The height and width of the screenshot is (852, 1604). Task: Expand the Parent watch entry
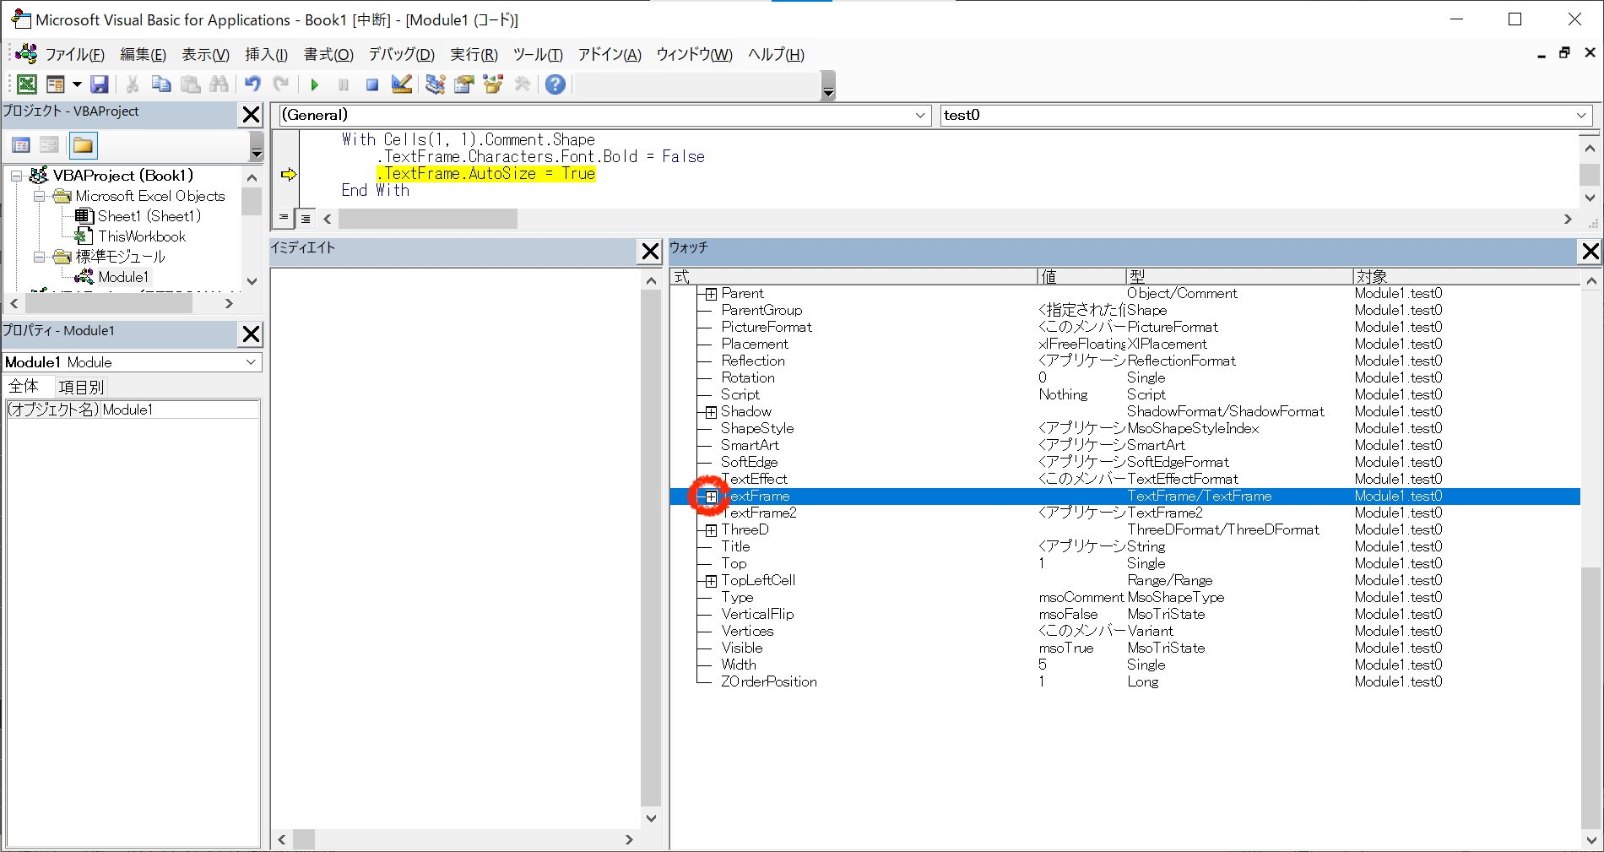coord(711,294)
